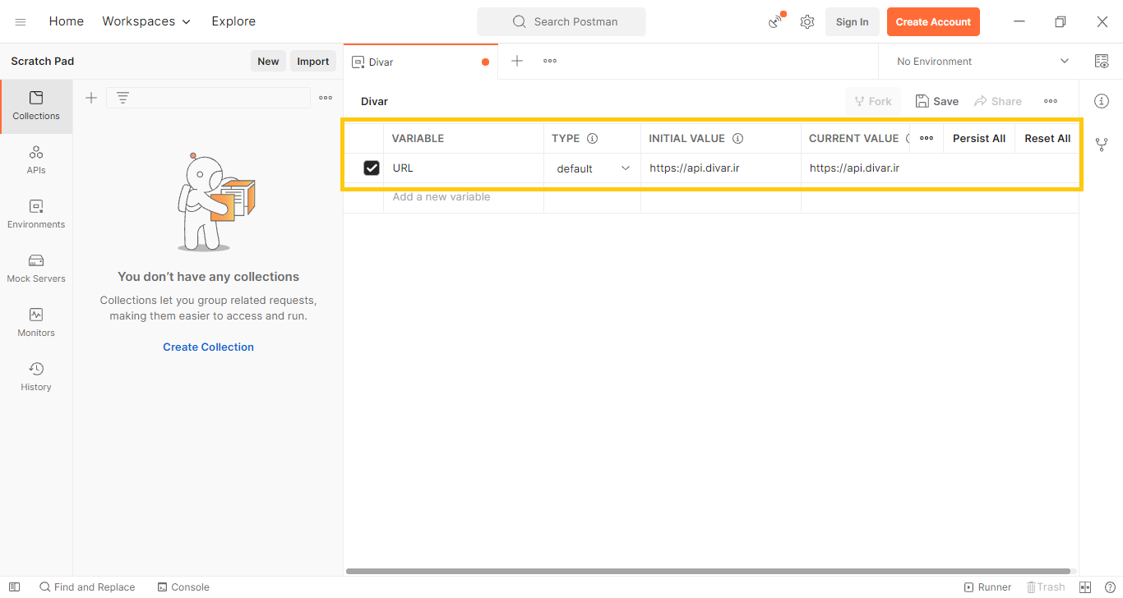The width and height of the screenshot is (1123, 598).
Task: Toggle the sidebar icon in status bar
Action: [14, 587]
